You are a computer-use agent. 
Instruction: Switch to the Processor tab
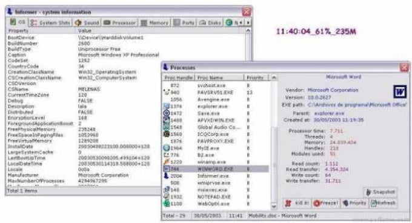(119, 23)
